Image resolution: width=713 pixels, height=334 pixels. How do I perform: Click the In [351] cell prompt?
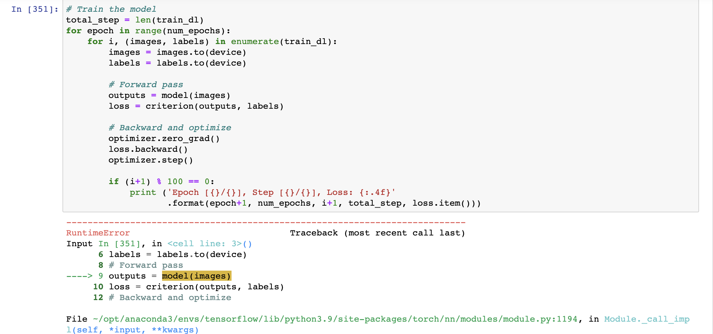click(35, 9)
